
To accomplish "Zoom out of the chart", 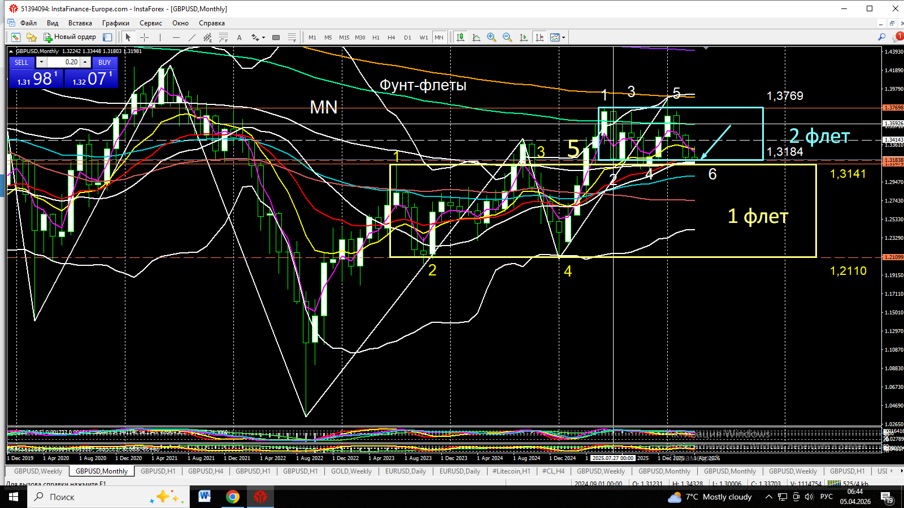I will pos(507,37).
